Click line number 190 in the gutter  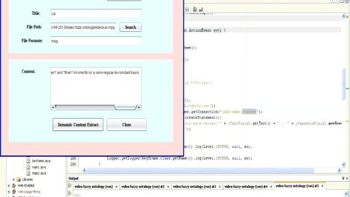point(73,164)
